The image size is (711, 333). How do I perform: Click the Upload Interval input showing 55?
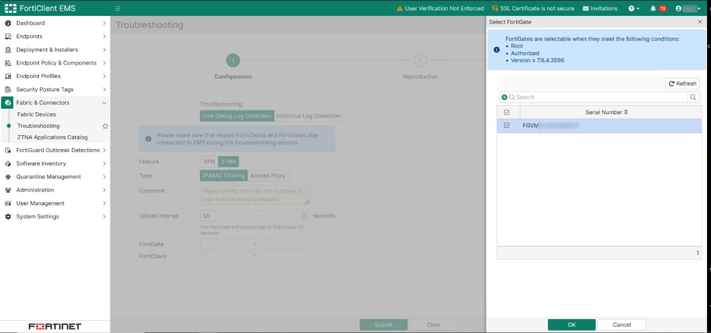255,216
